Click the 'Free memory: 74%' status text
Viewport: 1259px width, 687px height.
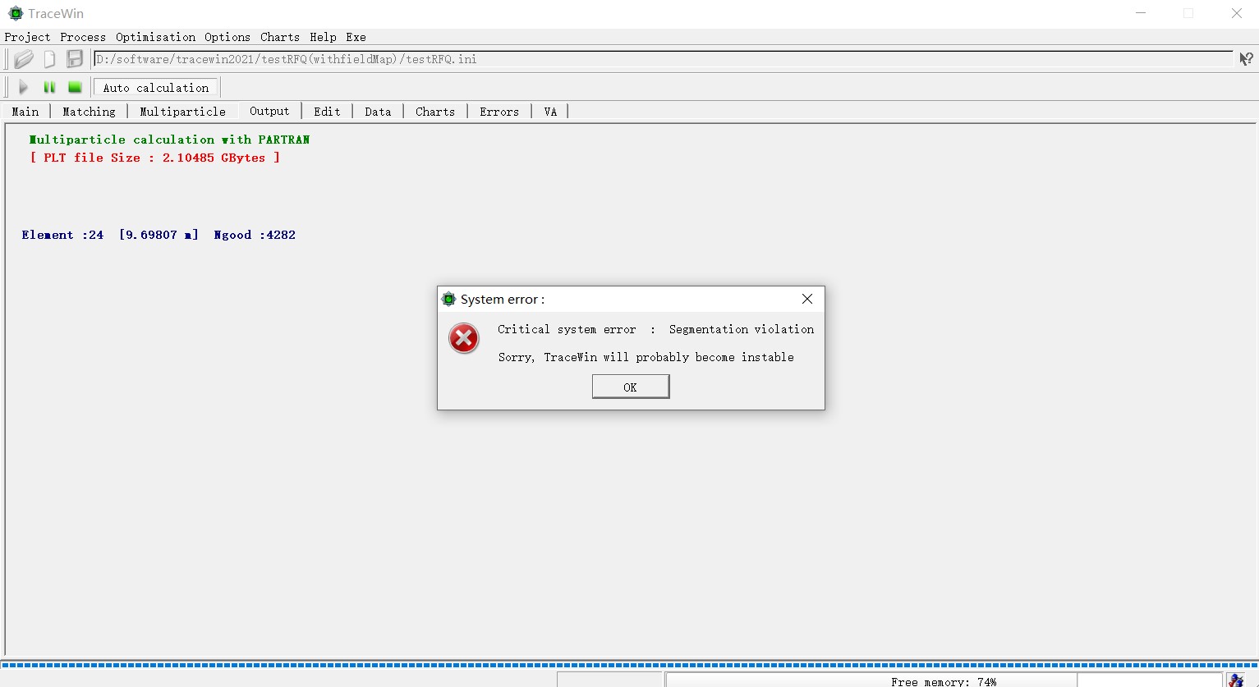point(944,681)
